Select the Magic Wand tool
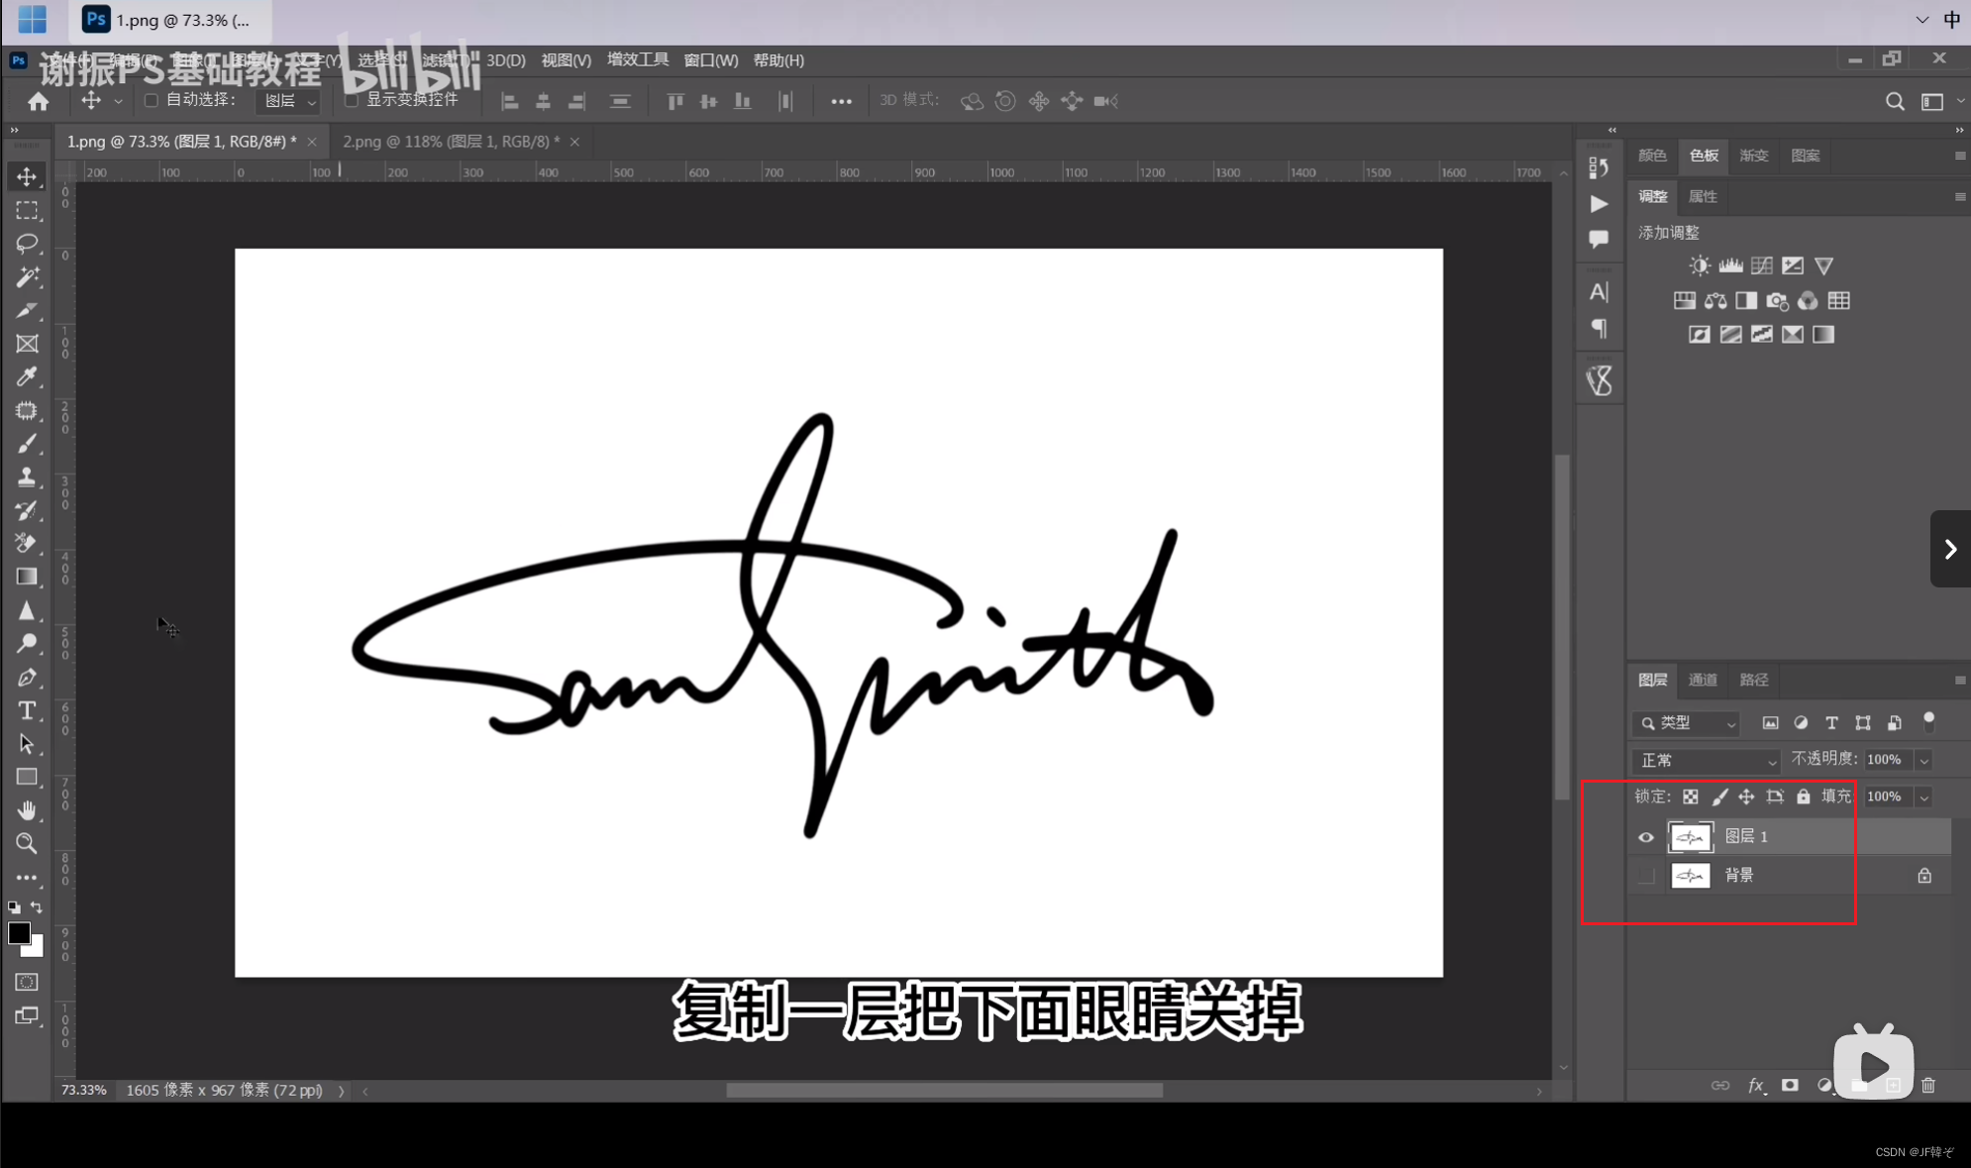This screenshot has height=1168, width=1971. pyautogui.click(x=27, y=276)
